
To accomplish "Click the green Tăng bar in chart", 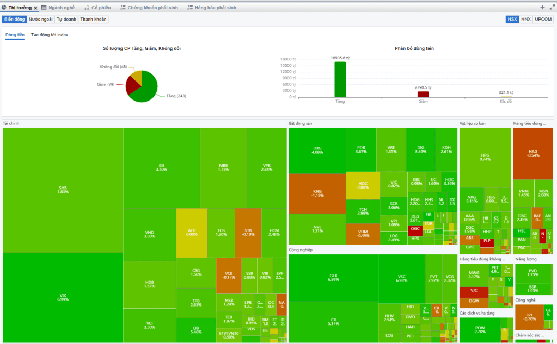I will (x=340, y=79).
